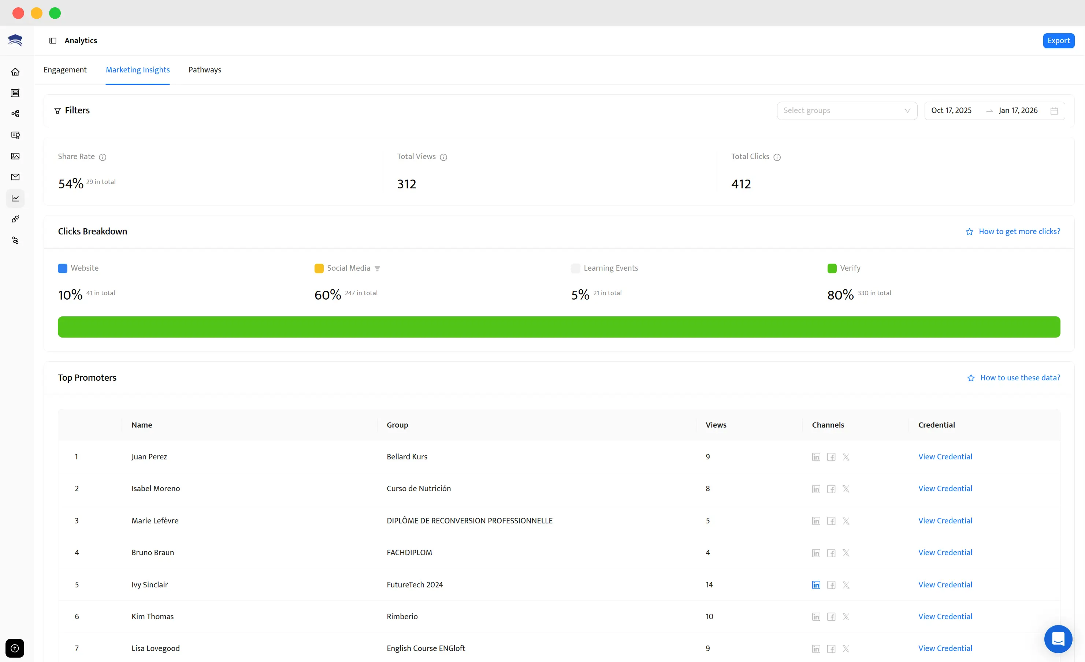Switch to the Pathways tab
The image size is (1085, 662).
tap(204, 69)
